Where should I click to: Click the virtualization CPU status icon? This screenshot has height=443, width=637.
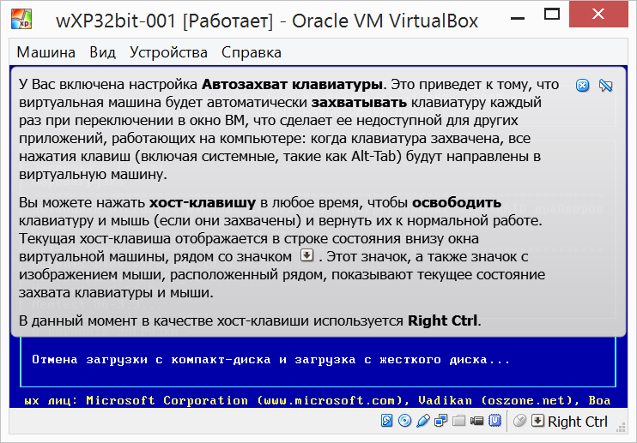coord(494,421)
